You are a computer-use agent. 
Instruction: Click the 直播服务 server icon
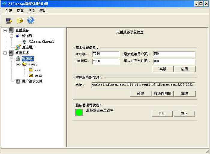tap(11, 30)
